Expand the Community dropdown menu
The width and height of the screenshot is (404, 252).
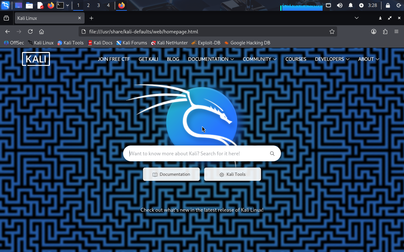pyautogui.click(x=259, y=59)
